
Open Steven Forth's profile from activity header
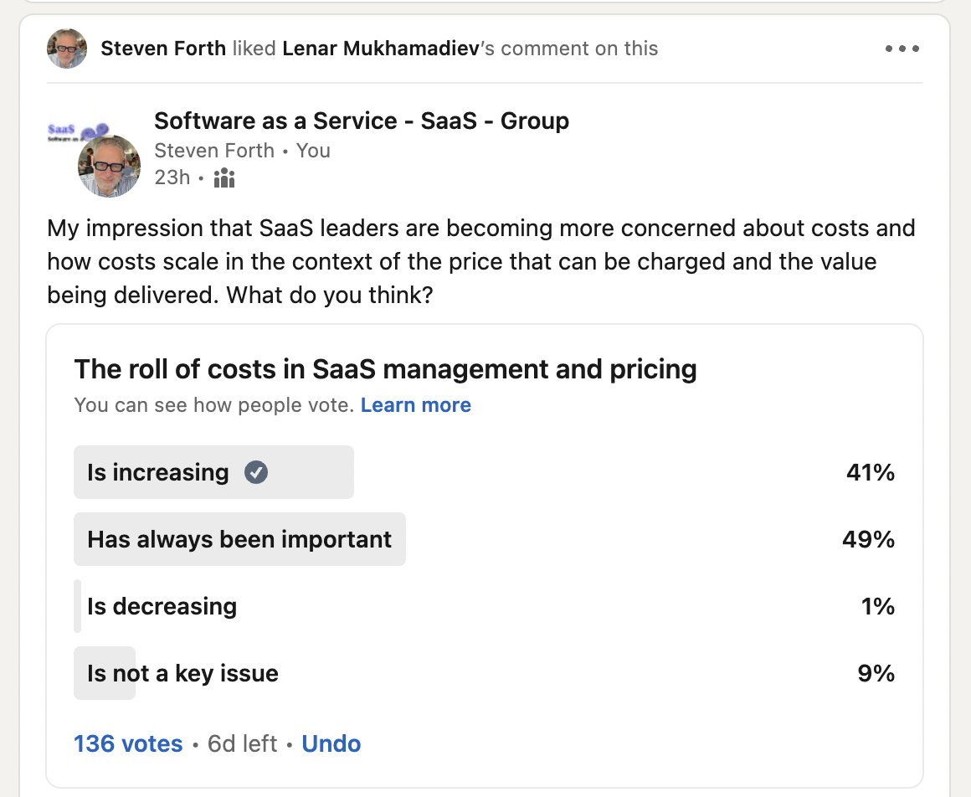point(163,49)
